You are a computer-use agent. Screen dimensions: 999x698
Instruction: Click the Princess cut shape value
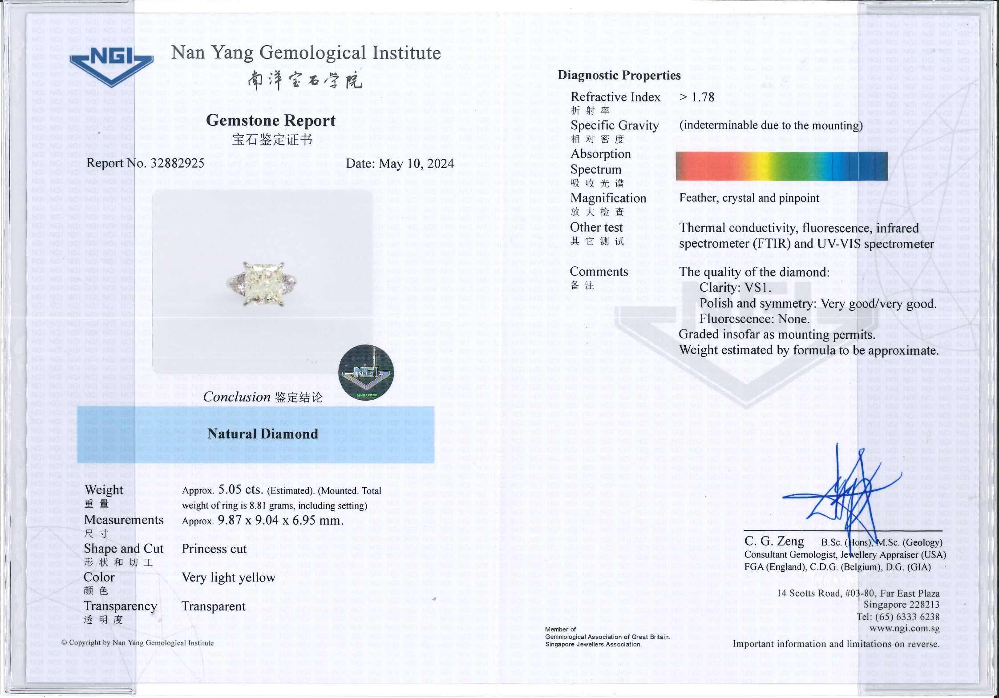(x=214, y=549)
